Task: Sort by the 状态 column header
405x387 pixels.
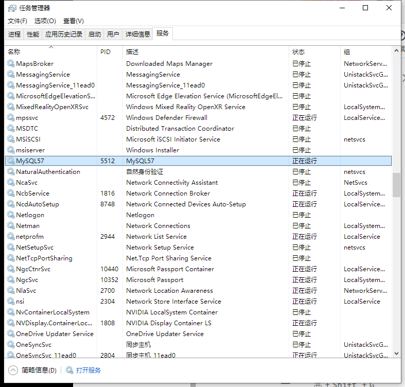Action: point(314,51)
